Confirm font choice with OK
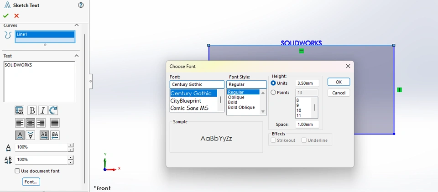Screen dimensions: 438x192 coord(339,82)
